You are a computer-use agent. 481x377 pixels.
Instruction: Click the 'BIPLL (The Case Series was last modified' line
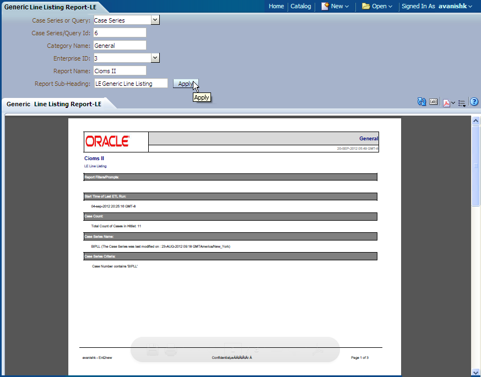[161, 247]
